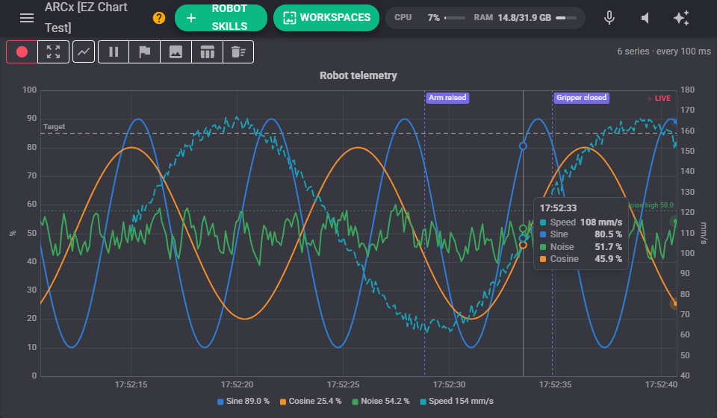
Task: Click the Noise 51.7 % tooltip row
Action: (581, 246)
